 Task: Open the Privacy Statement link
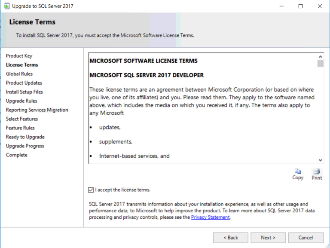(211, 217)
